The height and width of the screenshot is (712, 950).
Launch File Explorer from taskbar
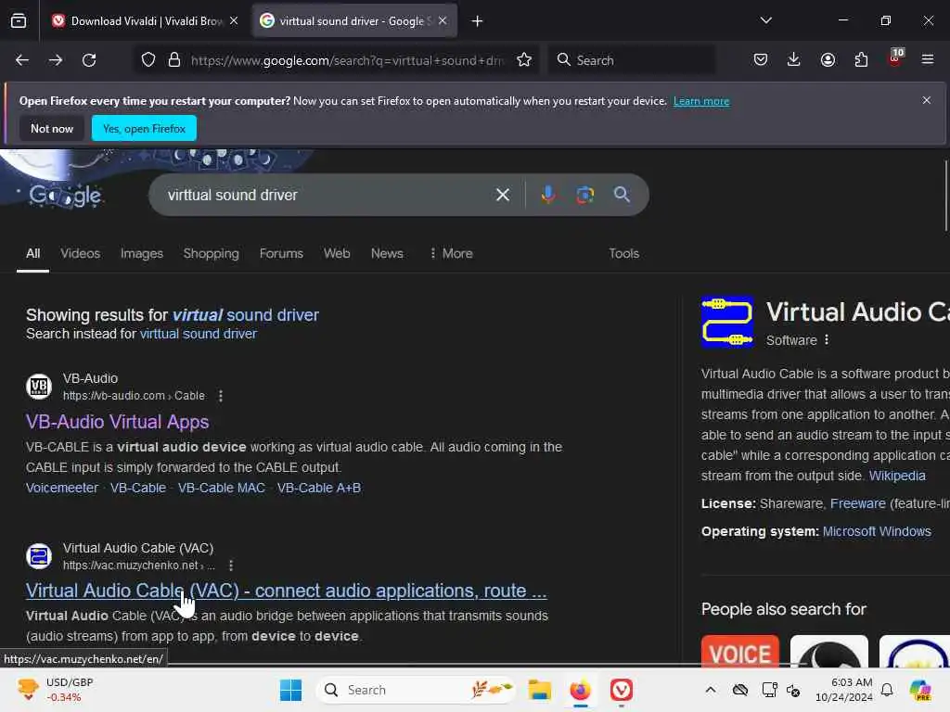tap(539, 690)
